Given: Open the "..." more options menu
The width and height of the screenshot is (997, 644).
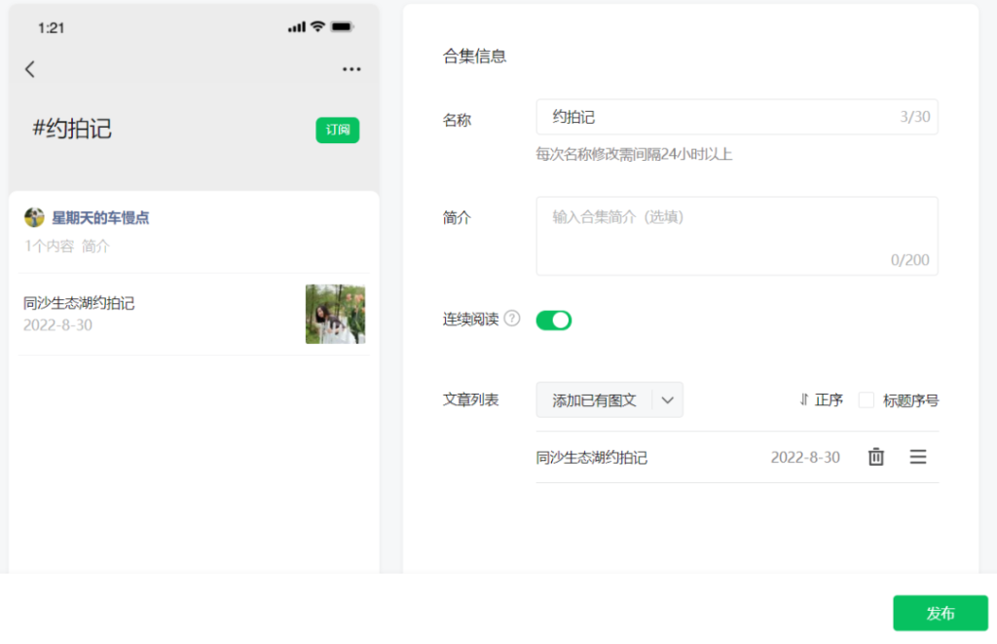Looking at the screenshot, I should (351, 69).
